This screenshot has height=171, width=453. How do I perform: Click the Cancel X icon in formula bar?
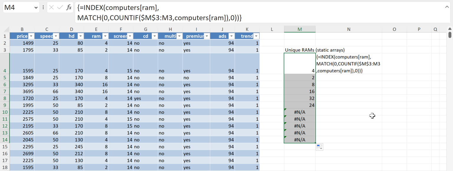pyautogui.click(x=52, y=8)
